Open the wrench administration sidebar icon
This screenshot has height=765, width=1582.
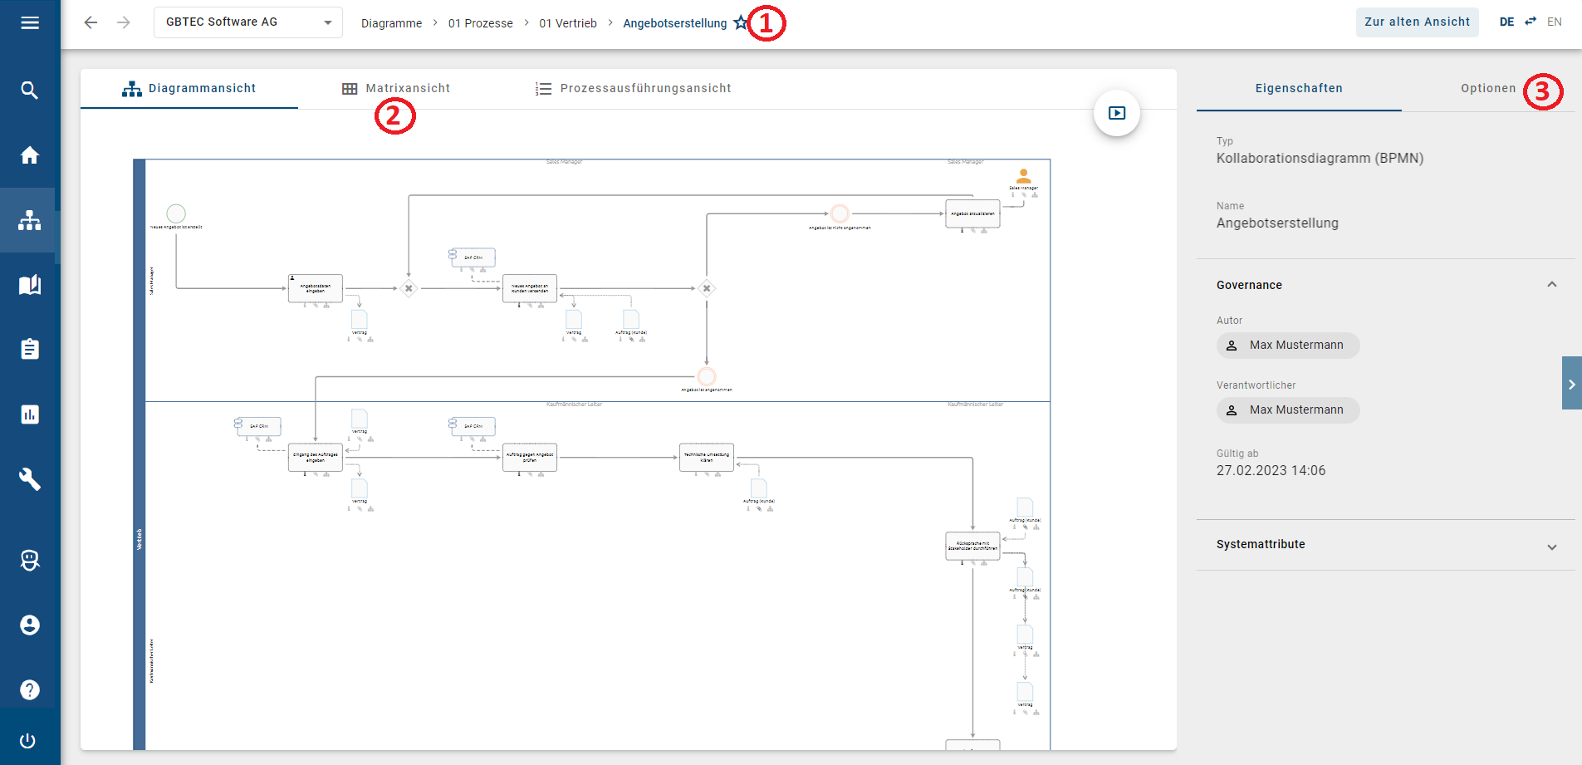tap(30, 479)
